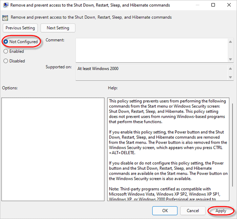Click the 'Supported on:' label

[59, 67]
